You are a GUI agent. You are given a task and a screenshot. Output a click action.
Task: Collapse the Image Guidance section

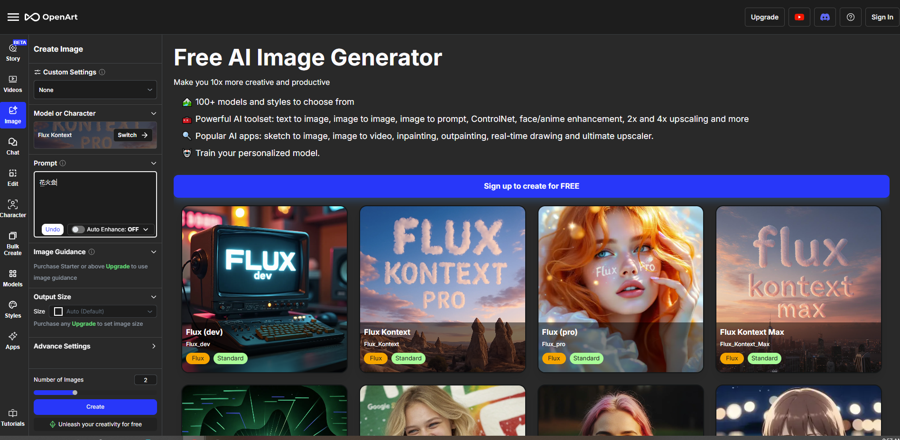(153, 252)
